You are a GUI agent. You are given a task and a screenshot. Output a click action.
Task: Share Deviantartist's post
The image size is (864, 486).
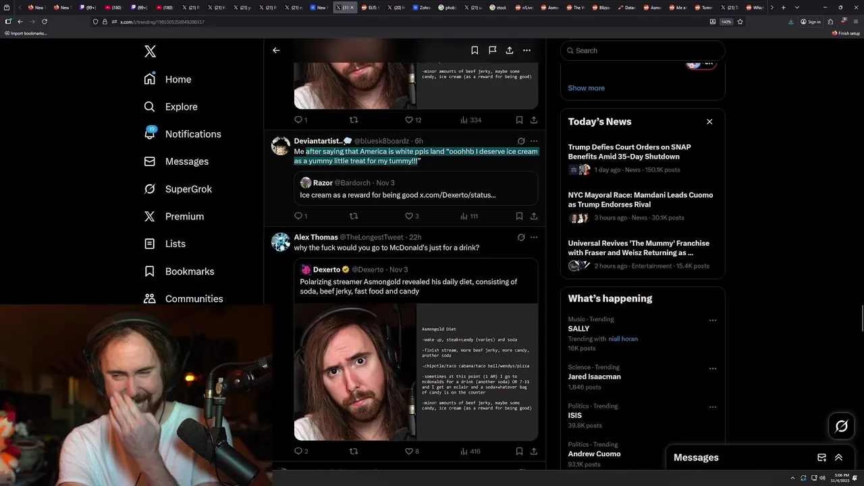click(534, 216)
